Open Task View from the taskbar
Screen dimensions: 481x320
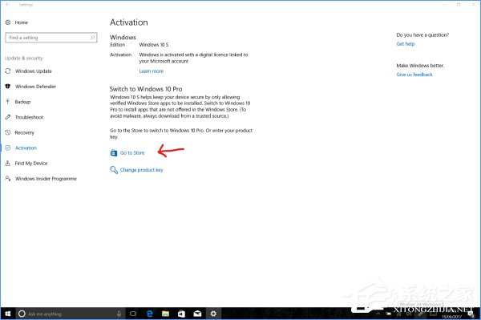pyautogui.click(x=133, y=314)
